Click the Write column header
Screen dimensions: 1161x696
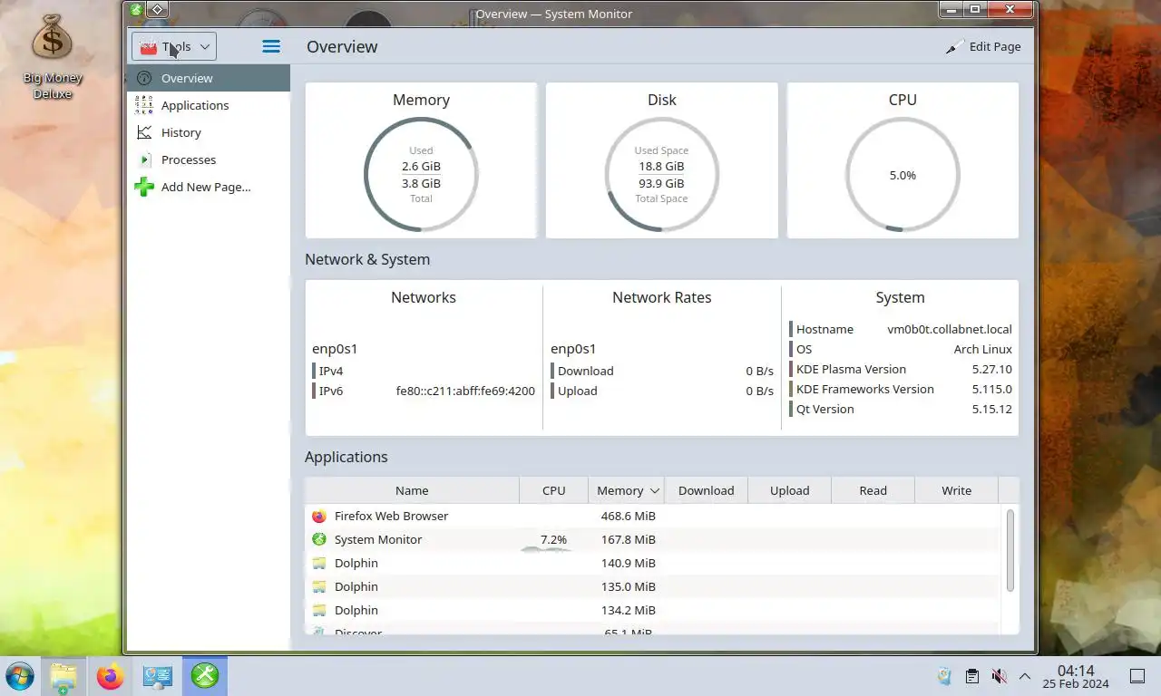point(956,490)
